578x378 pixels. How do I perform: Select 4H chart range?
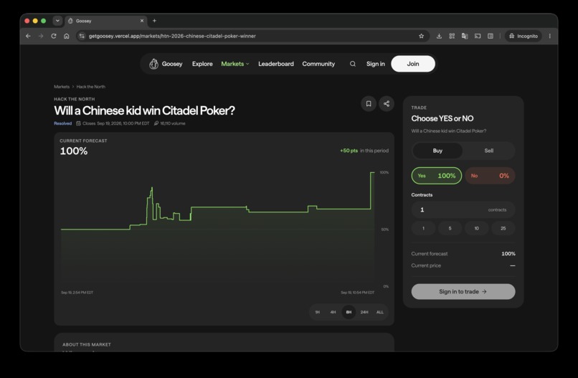coord(333,312)
